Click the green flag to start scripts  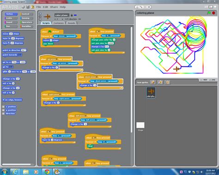point(209,13)
